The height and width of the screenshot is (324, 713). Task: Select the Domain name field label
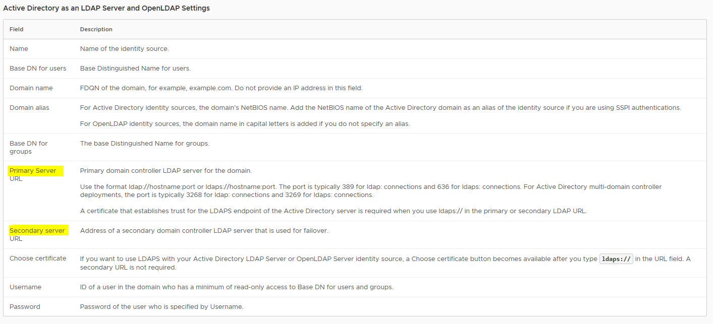point(31,88)
